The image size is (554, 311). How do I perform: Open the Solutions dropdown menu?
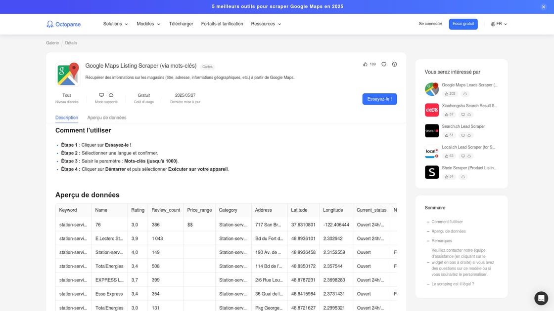pos(116,24)
